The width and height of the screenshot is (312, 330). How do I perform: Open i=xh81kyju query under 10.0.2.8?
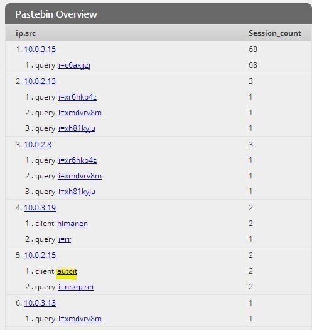point(77,192)
